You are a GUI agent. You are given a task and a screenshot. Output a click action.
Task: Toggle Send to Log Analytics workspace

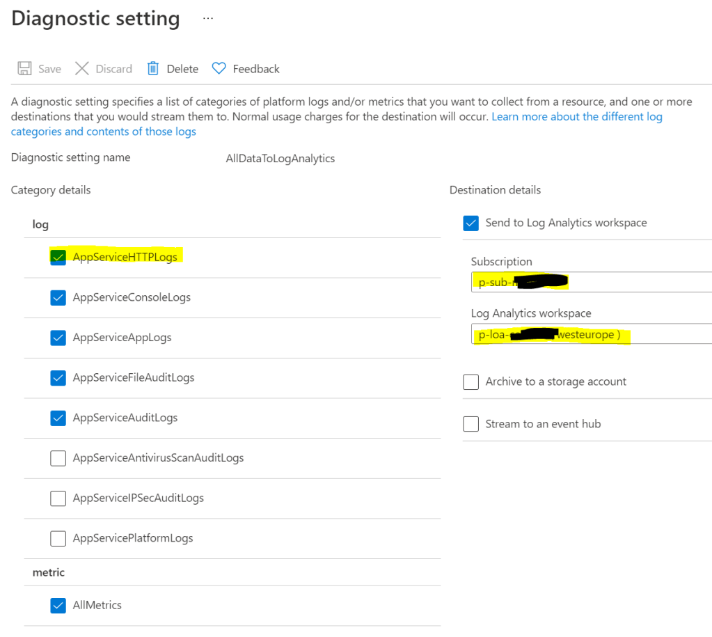click(x=471, y=223)
